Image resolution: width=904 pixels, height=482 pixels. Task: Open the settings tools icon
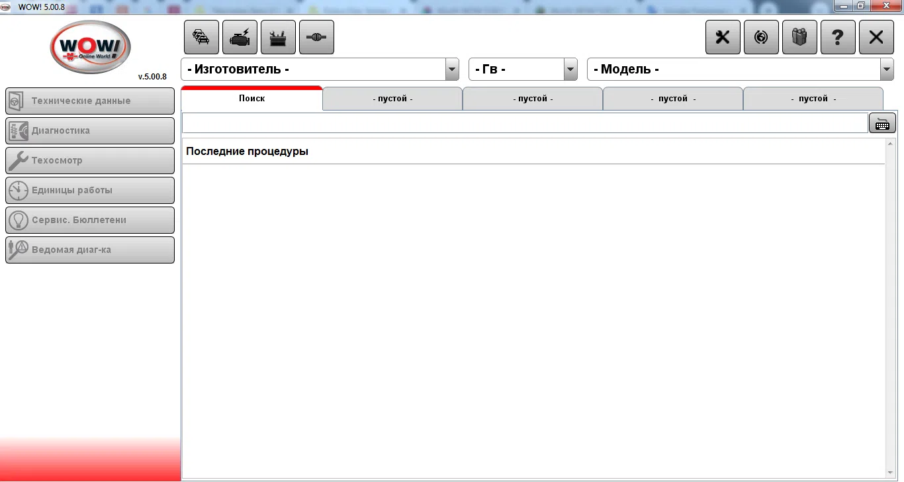coord(722,37)
